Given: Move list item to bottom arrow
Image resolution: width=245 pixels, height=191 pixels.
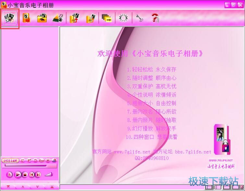Looking at the screenshot, I should (52, 187).
